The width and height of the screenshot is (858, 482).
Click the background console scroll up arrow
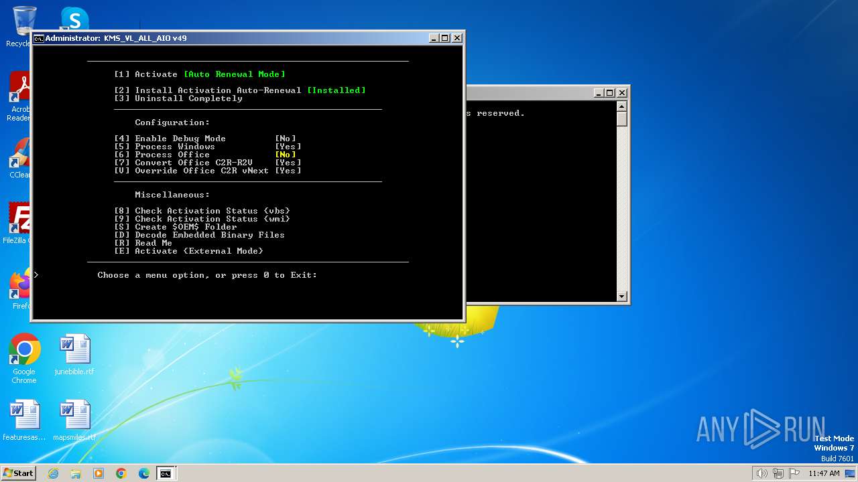pyautogui.click(x=621, y=106)
